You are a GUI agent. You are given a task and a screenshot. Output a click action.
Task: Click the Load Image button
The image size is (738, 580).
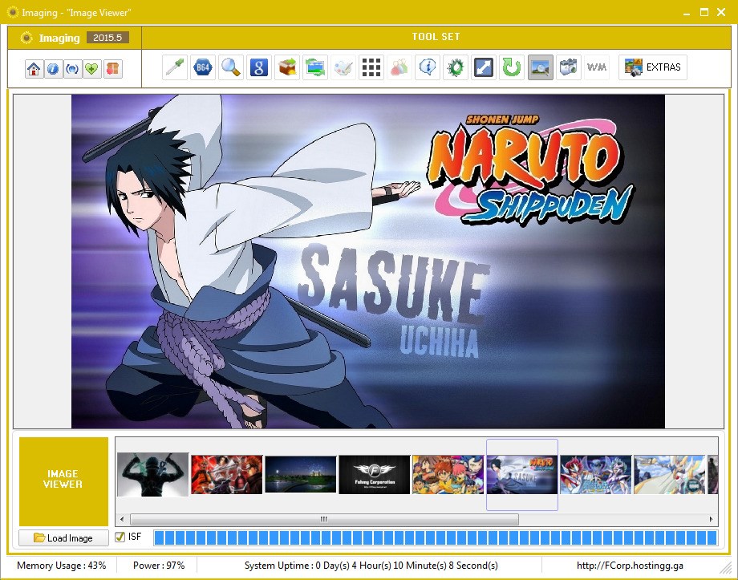tap(63, 537)
